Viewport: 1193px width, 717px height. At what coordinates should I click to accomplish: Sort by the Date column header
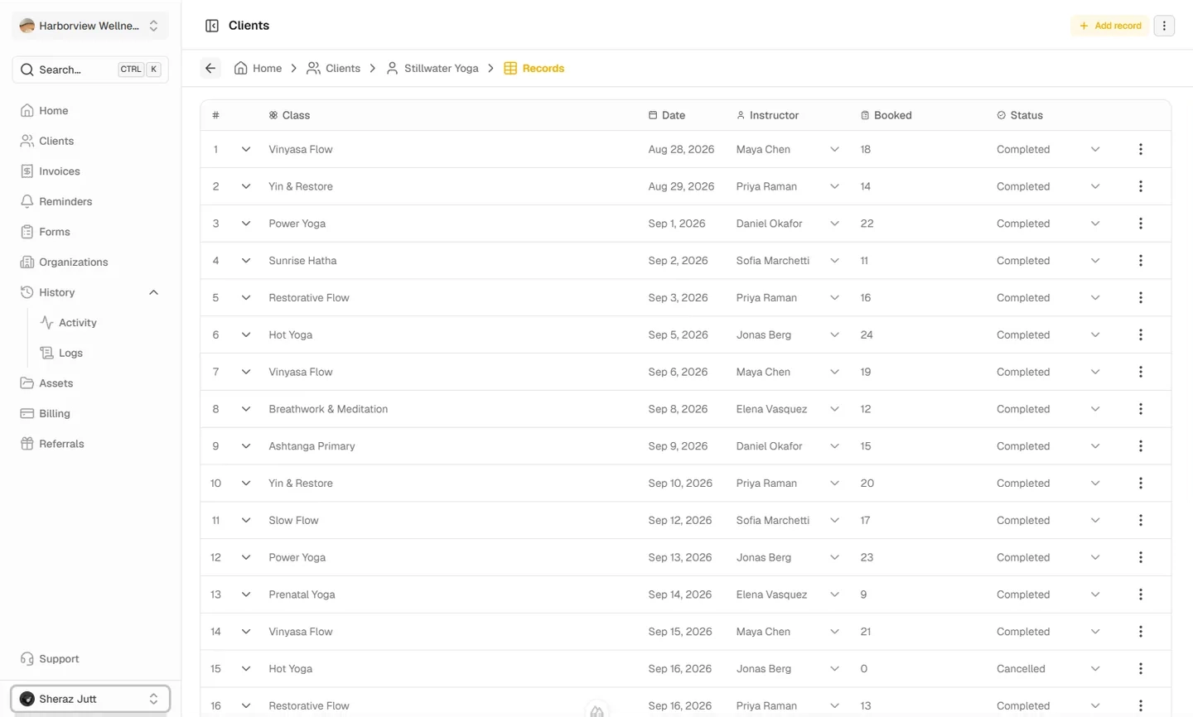click(667, 115)
